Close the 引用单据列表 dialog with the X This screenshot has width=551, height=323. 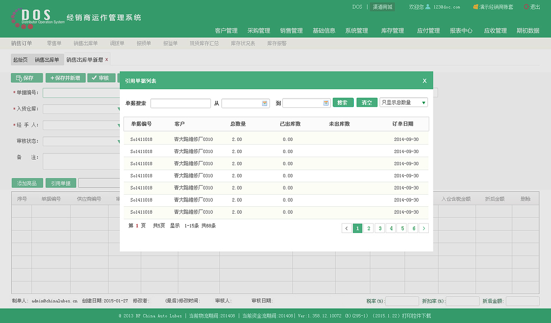[x=424, y=80]
